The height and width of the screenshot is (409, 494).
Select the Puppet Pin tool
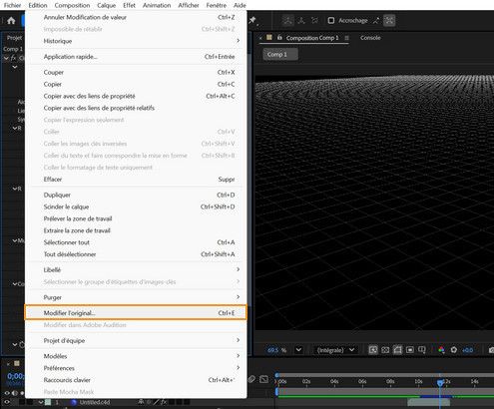[252, 21]
